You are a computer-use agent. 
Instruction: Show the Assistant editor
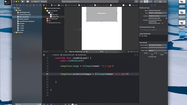pyautogui.click(x=146, y=1)
